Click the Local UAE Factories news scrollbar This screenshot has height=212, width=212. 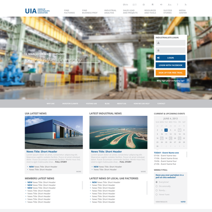[147, 188]
